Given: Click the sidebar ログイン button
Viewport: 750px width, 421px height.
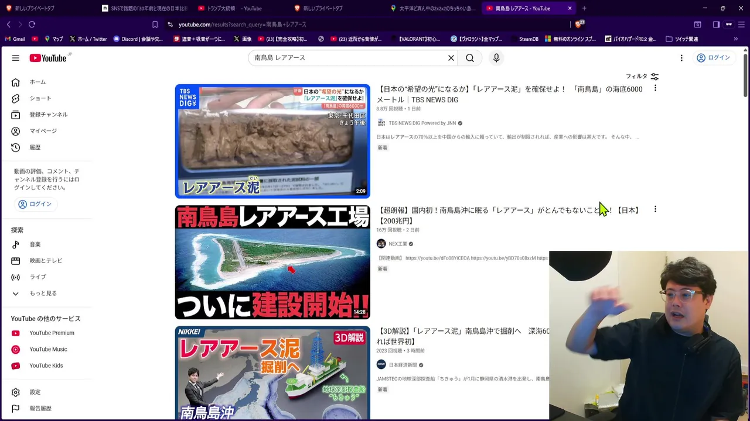Looking at the screenshot, I should tap(35, 204).
